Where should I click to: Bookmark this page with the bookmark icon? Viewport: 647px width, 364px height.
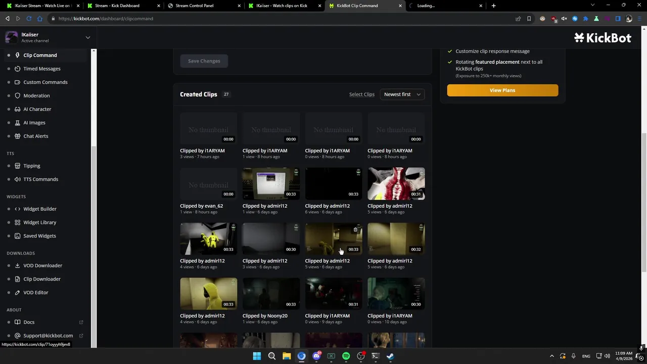pyautogui.click(x=529, y=19)
